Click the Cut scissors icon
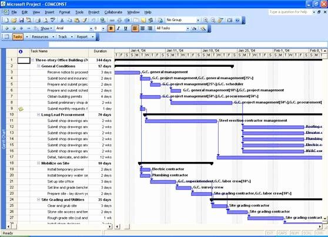 (62, 21)
